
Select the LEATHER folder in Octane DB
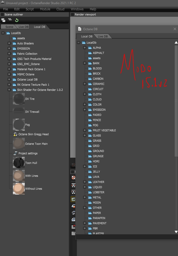pyautogui.click(x=96, y=182)
